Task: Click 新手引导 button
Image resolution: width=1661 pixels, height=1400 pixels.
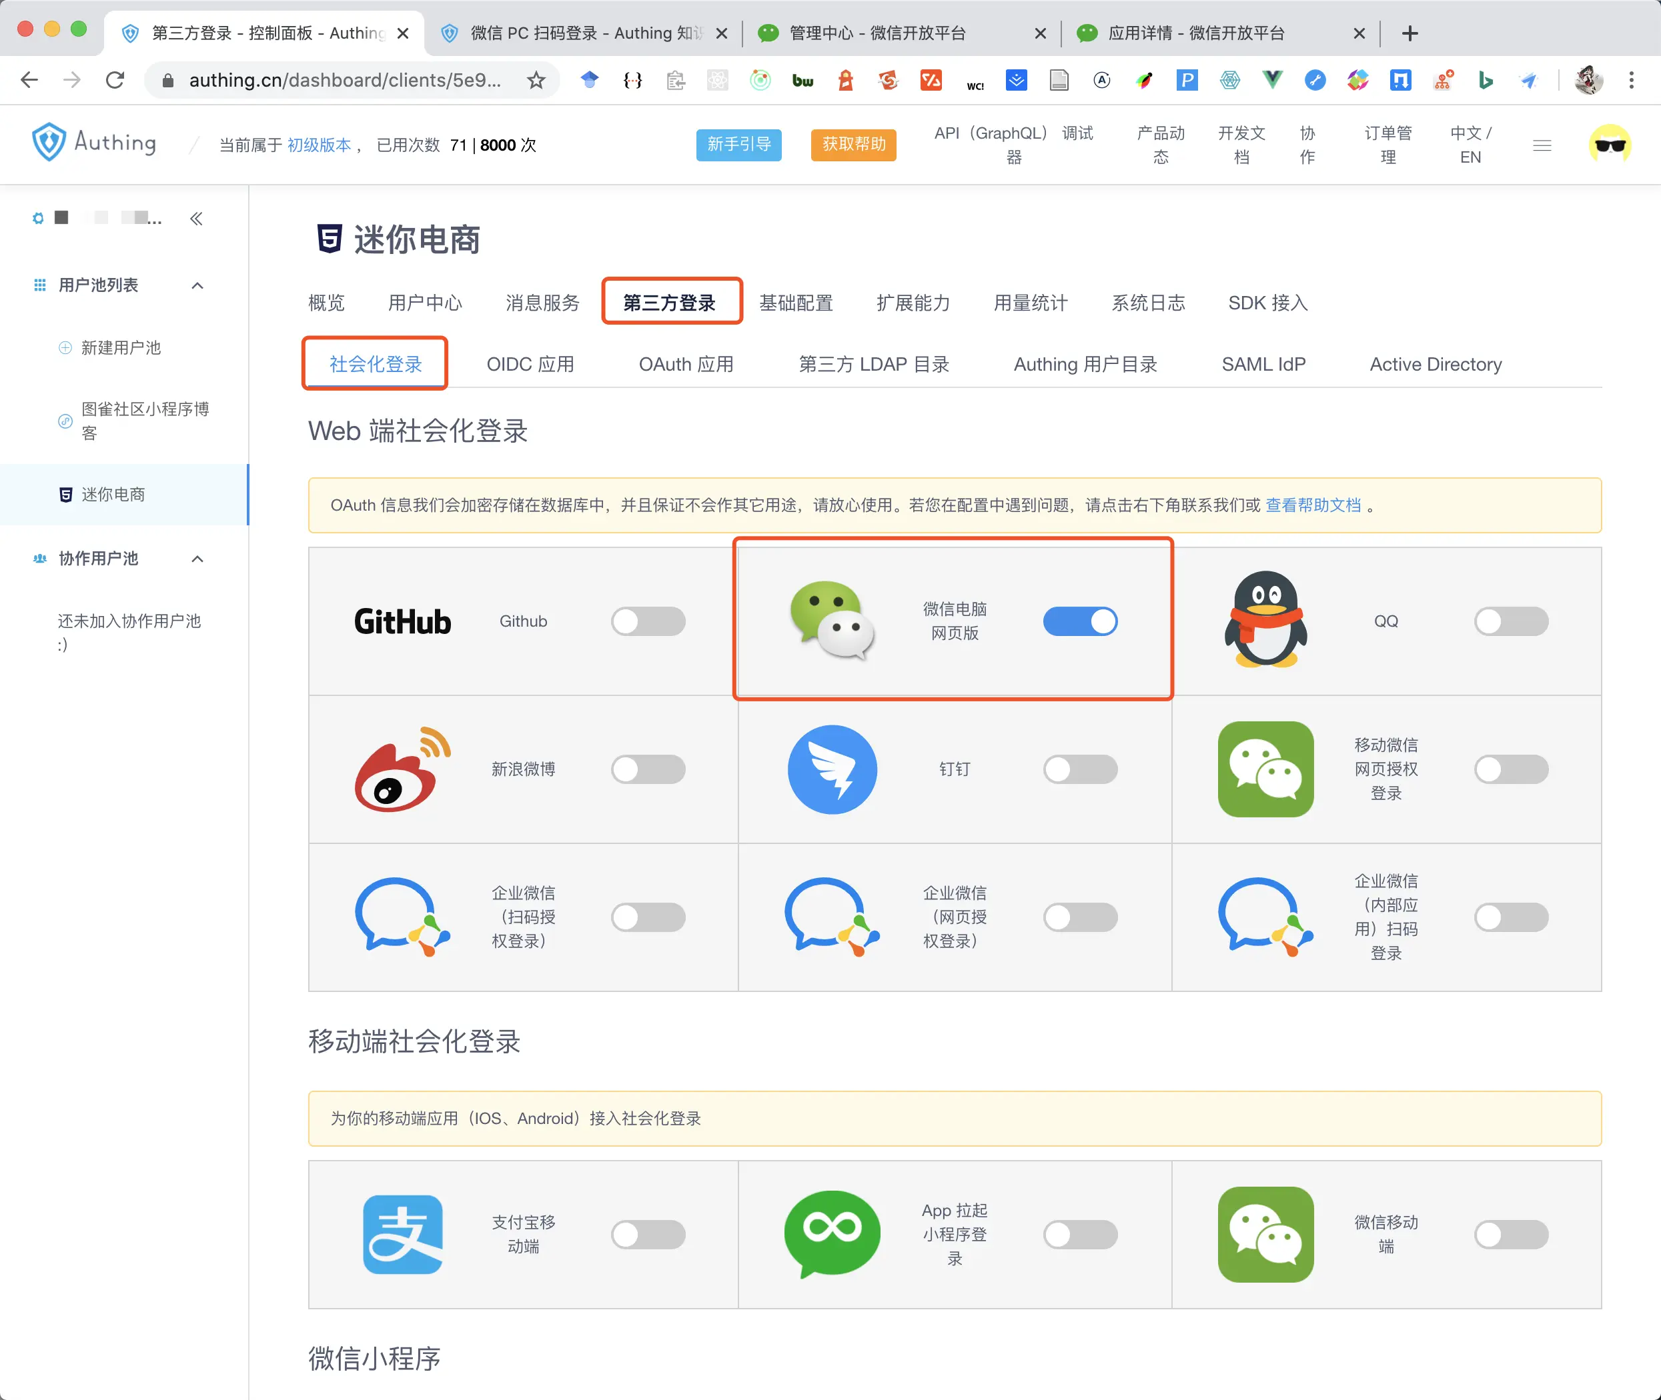Action: tap(738, 145)
